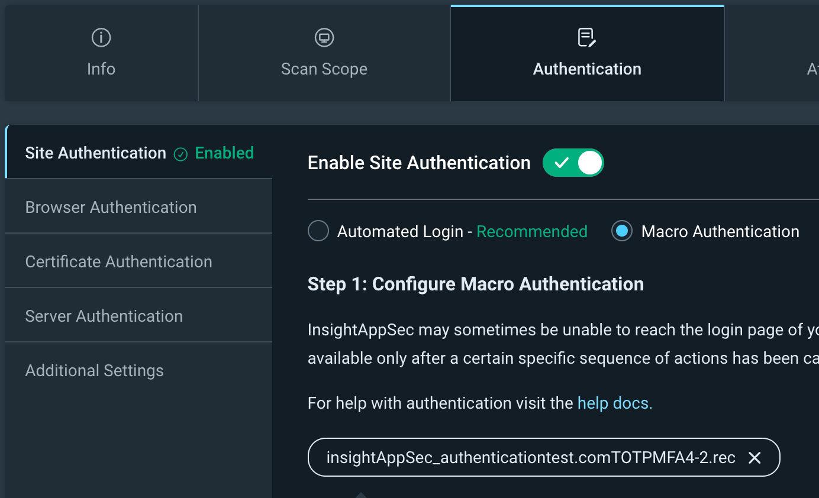Select Site Authentication in the sidebar

(x=96, y=153)
